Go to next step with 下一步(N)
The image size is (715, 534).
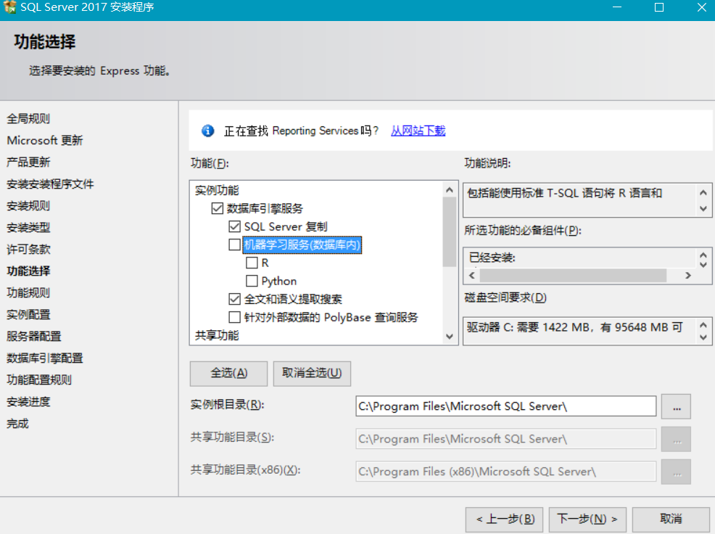(x=587, y=519)
